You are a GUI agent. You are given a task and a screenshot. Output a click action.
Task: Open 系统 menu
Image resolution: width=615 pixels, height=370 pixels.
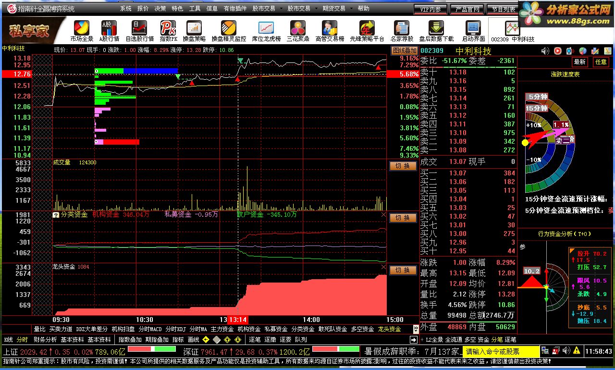click(x=126, y=9)
